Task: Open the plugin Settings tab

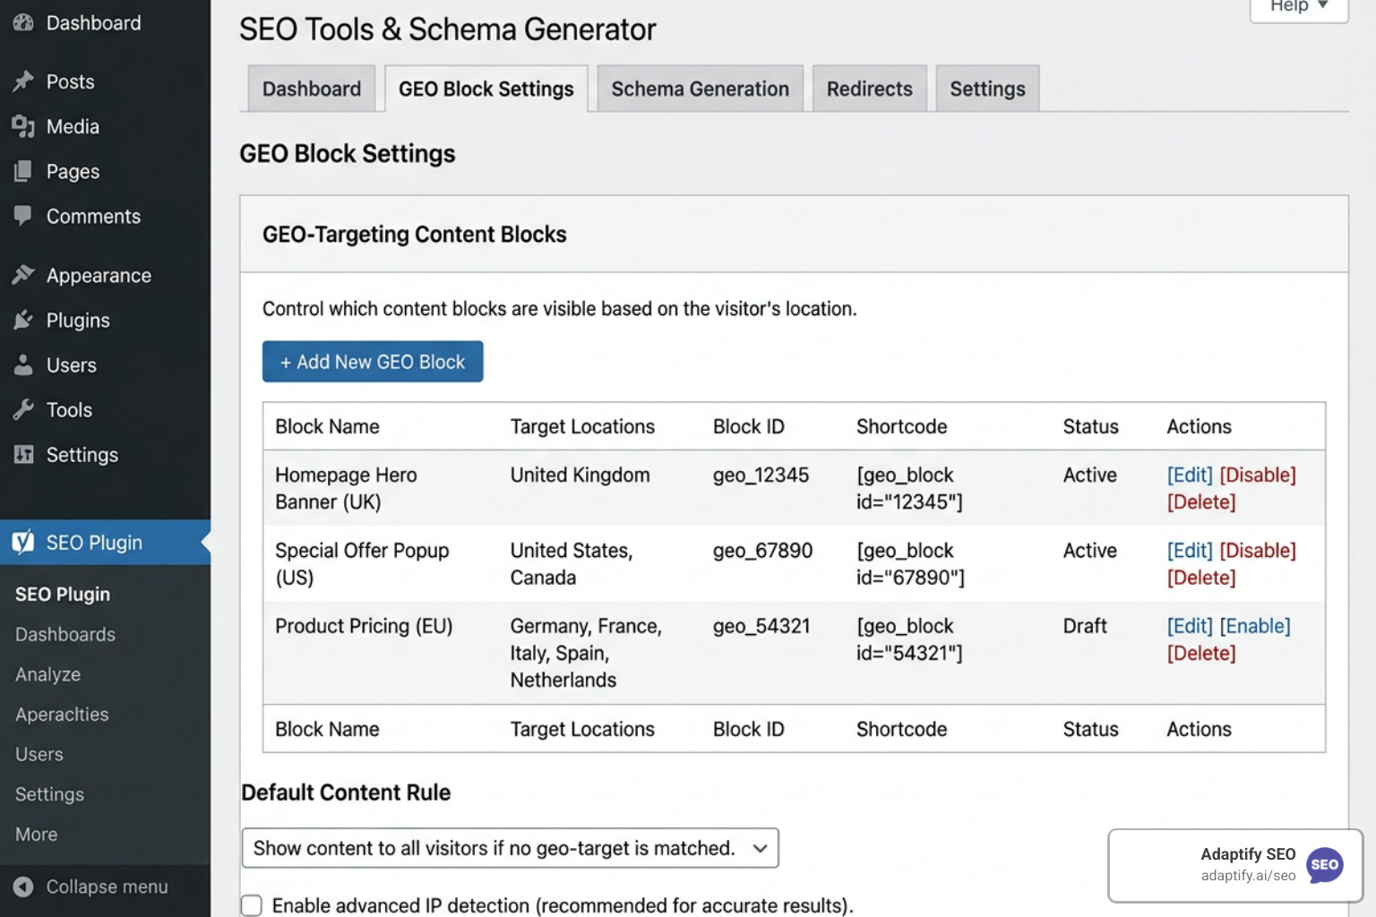Action: [987, 89]
